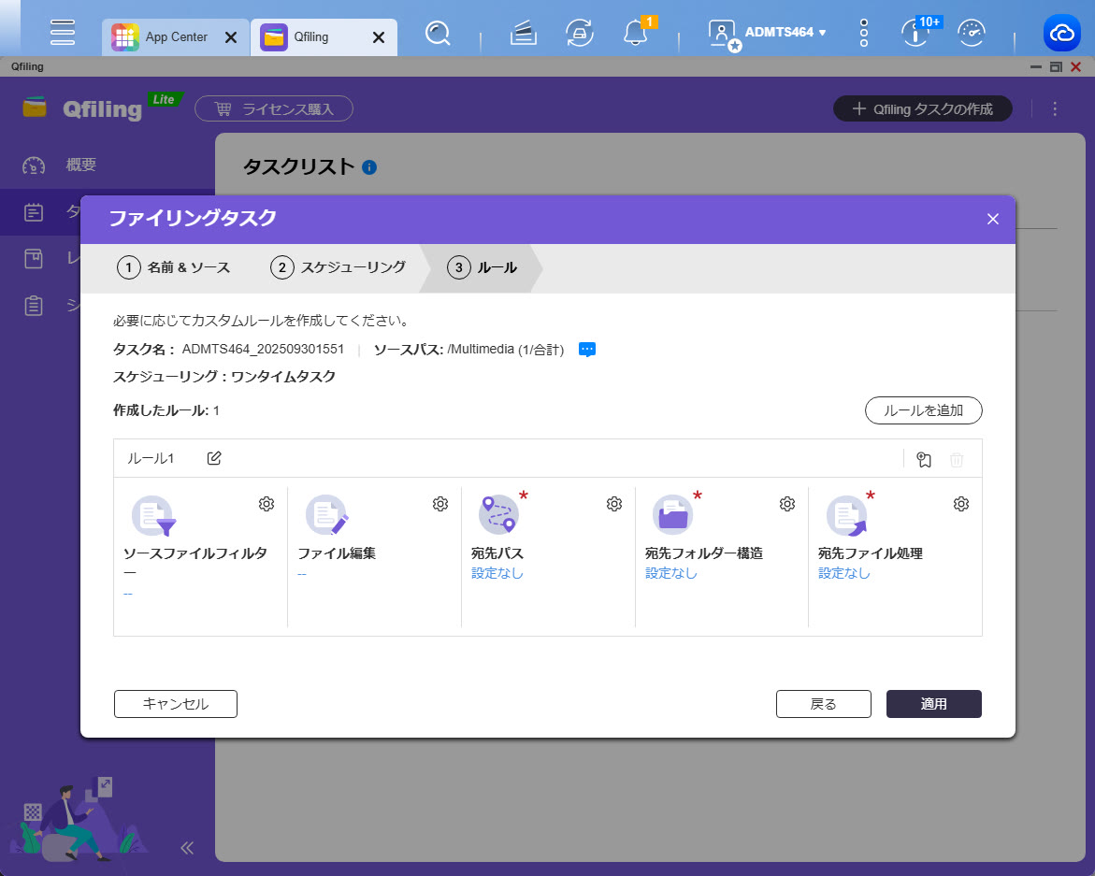Image resolution: width=1095 pixels, height=876 pixels.
Task: Go to step 1 名前 & ソース
Action: point(174,267)
